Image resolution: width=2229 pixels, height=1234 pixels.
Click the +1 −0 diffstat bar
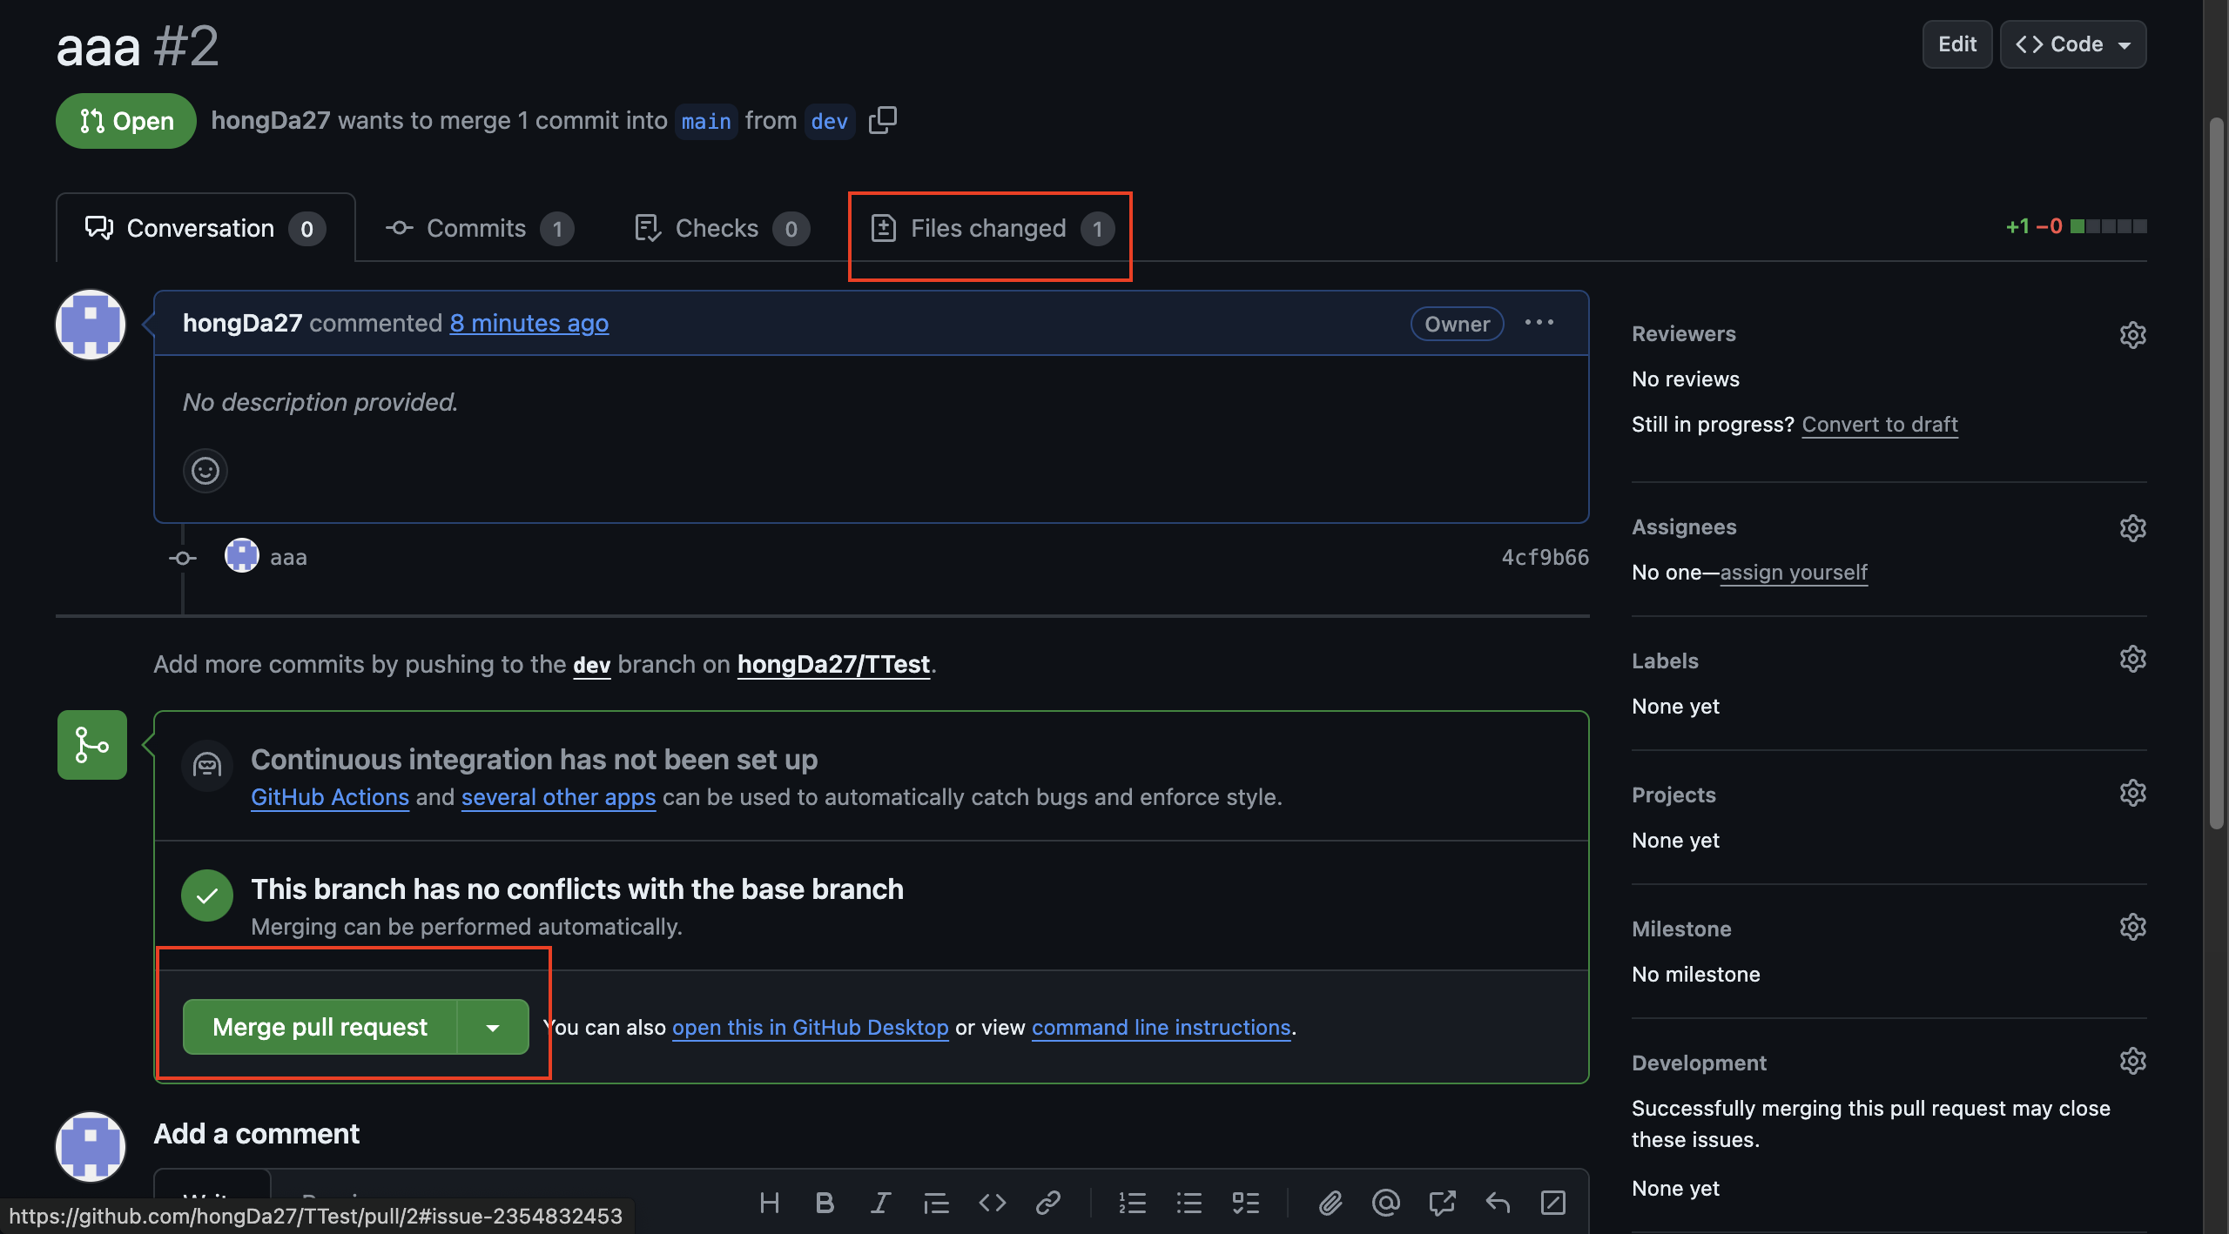[2076, 226]
